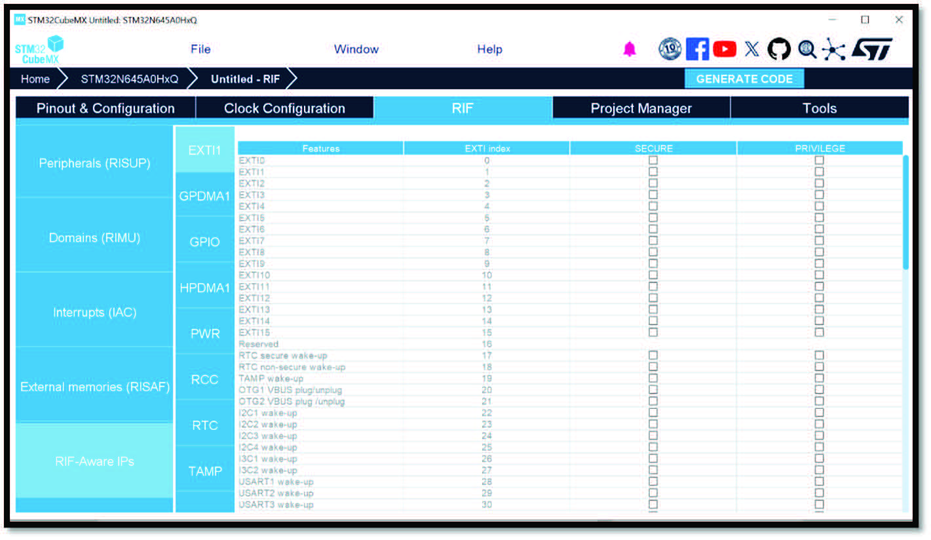
Task: Click the network star icon
Action: (833, 49)
